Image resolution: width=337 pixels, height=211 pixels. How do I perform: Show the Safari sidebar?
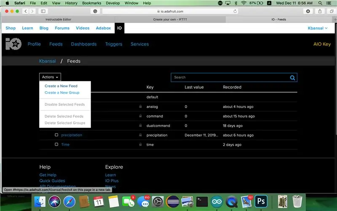click(43, 11)
